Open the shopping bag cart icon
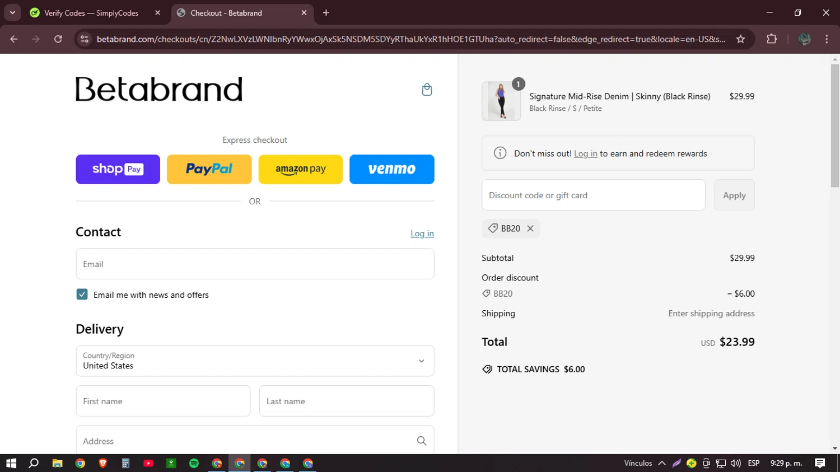Screen dimensions: 840x472 427,90
